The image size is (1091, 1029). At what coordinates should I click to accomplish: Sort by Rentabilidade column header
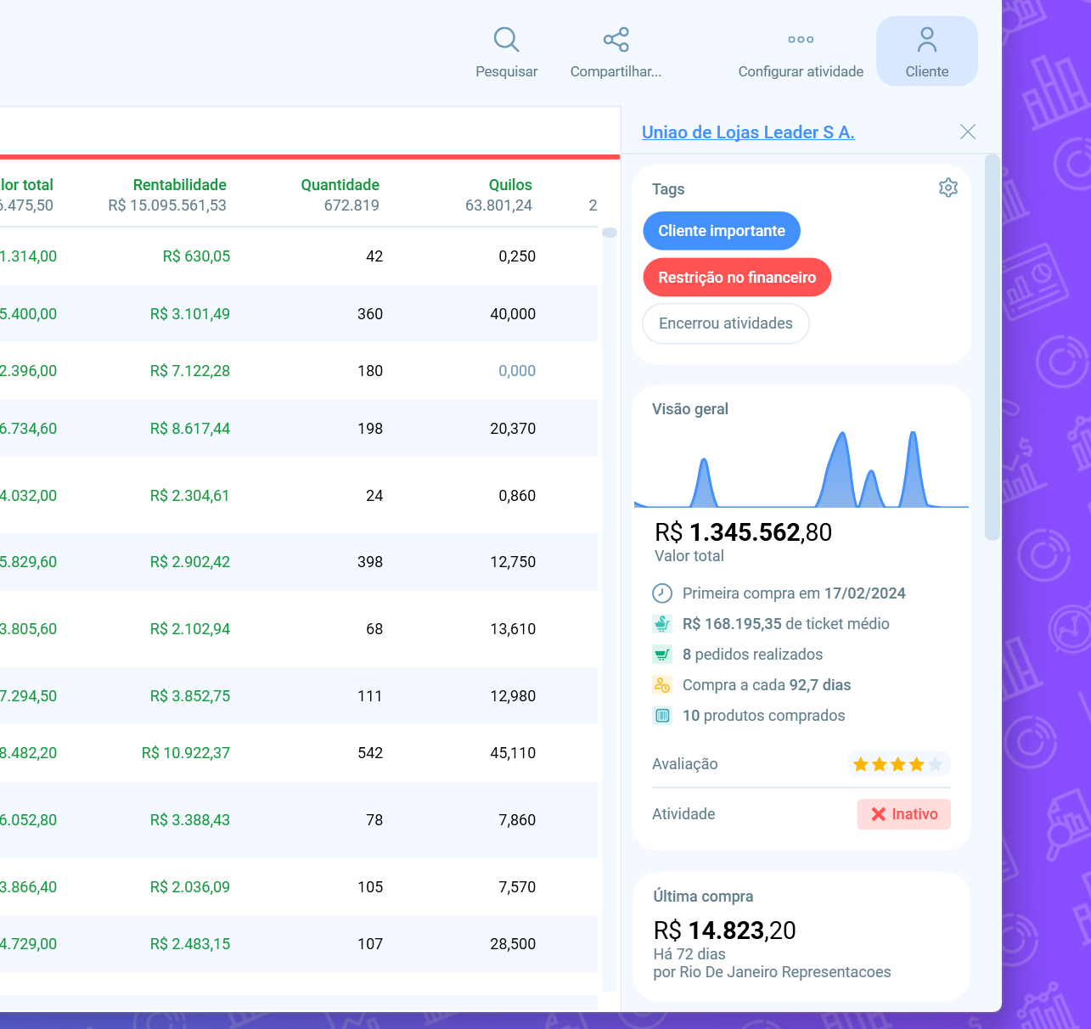coord(179,185)
